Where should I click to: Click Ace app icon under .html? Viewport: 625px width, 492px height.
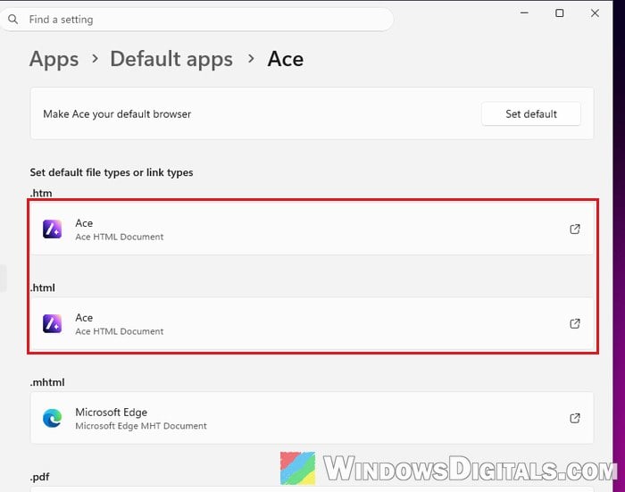52,323
